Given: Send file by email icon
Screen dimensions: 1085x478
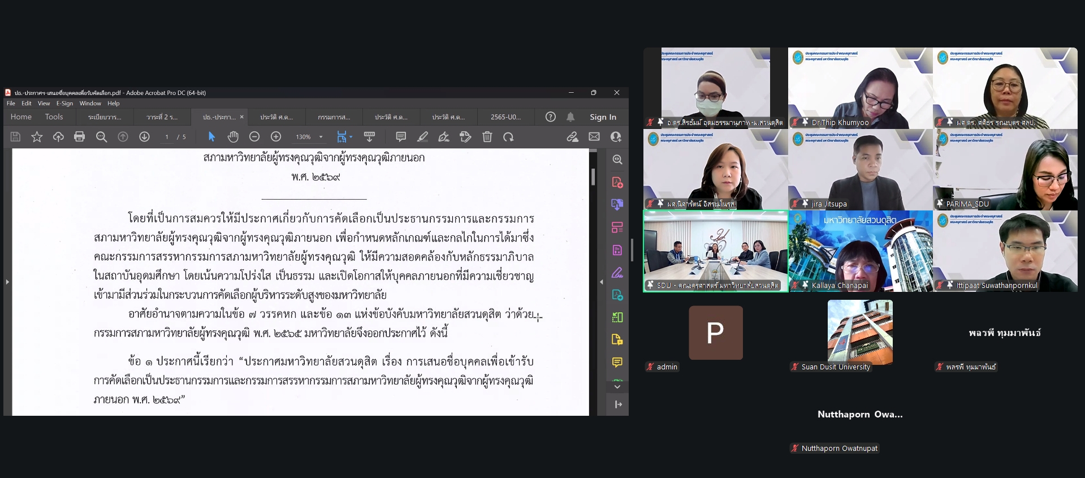Looking at the screenshot, I should pyautogui.click(x=594, y=137).
